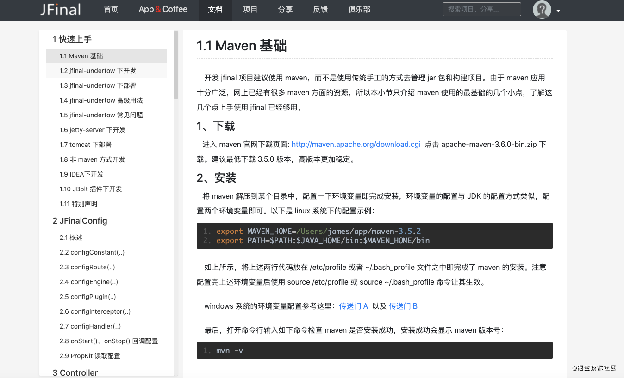Go to the 首页 nav item
Screen dimensions: 624x378
click(x=111, y=10)
